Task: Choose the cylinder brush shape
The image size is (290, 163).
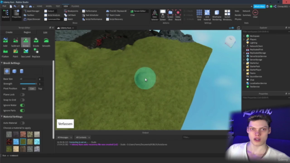Action: click(22, 71)
